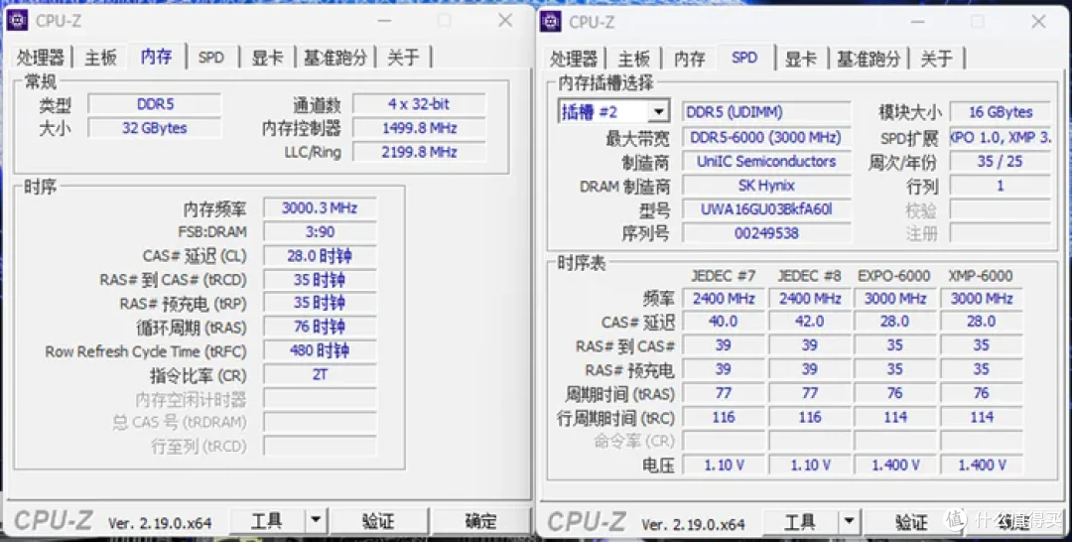This screenshot has width=1072, height=542.
Task: Open 显卡 tab in right CPU-Z window
Action: (801, 59)
